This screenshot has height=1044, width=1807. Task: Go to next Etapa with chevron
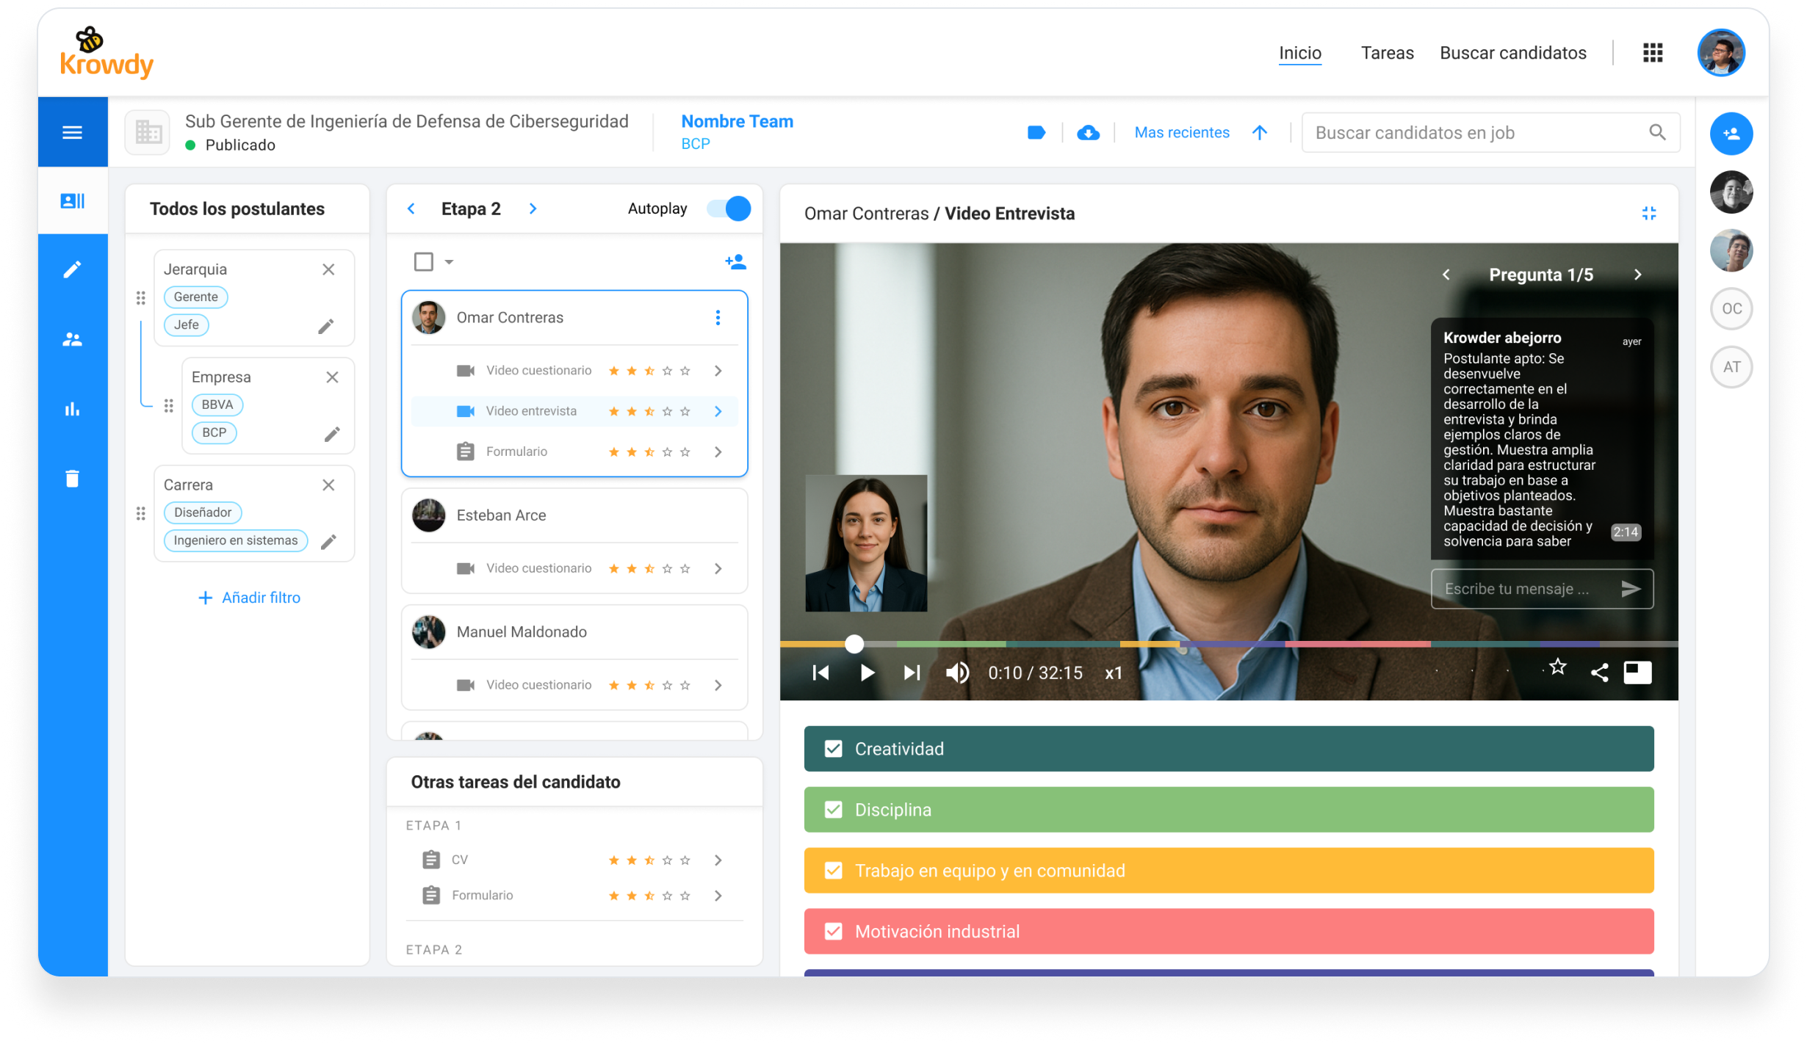(x=533, y=209)
